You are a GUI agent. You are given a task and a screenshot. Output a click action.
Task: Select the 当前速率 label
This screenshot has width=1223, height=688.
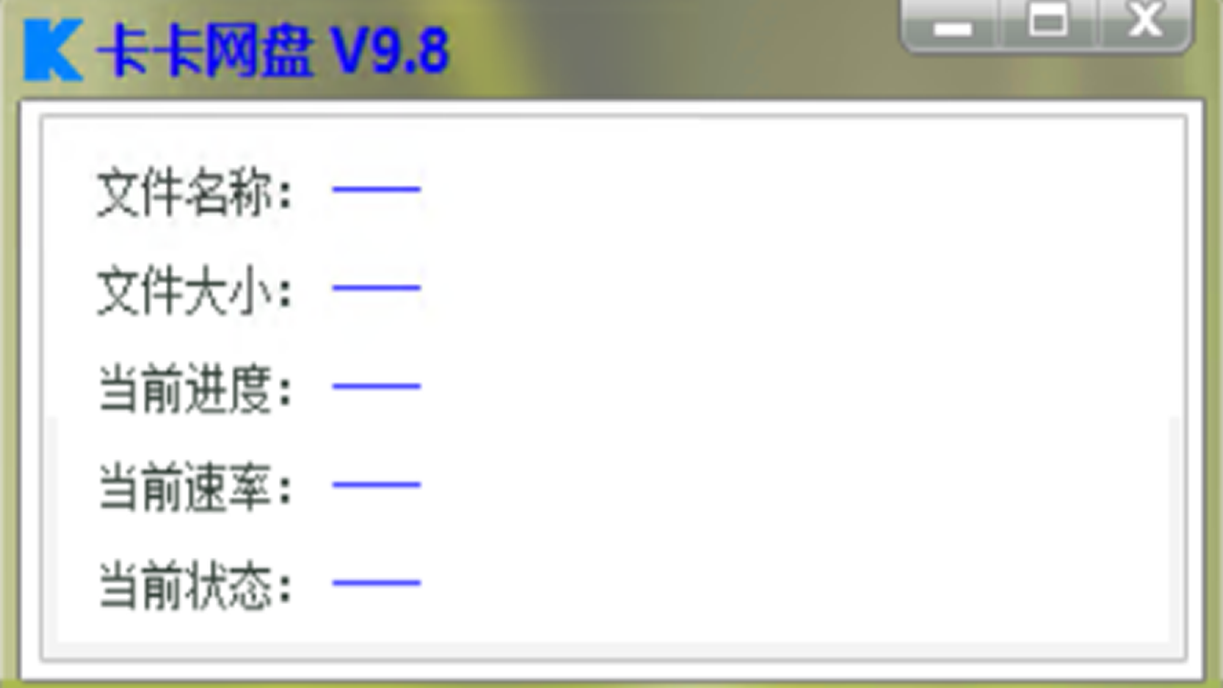tap(196, 487)
